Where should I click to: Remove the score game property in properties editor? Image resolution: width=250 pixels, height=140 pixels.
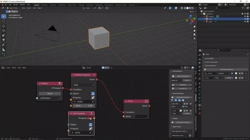coord(246,78)
